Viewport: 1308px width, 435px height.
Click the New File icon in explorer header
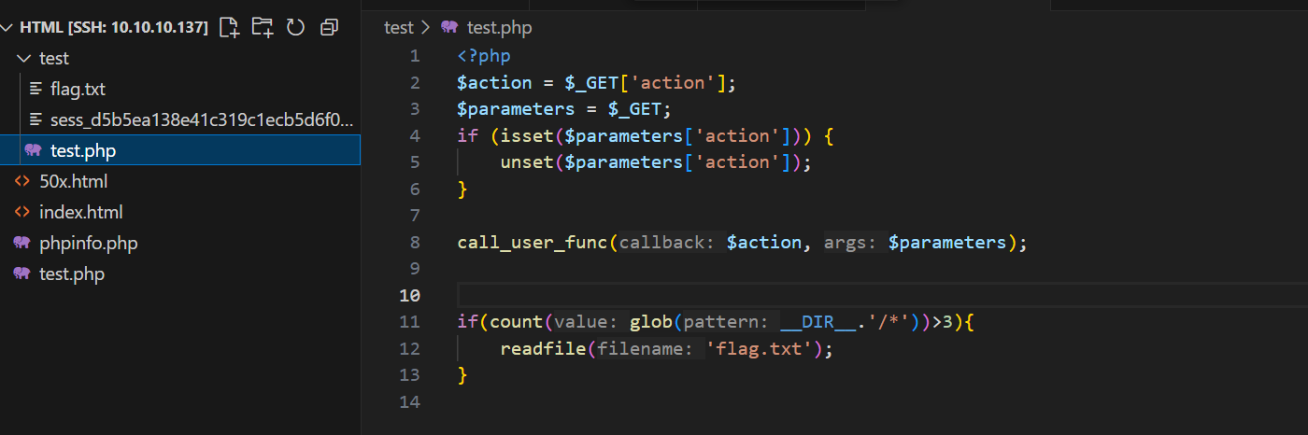point(229,27)
